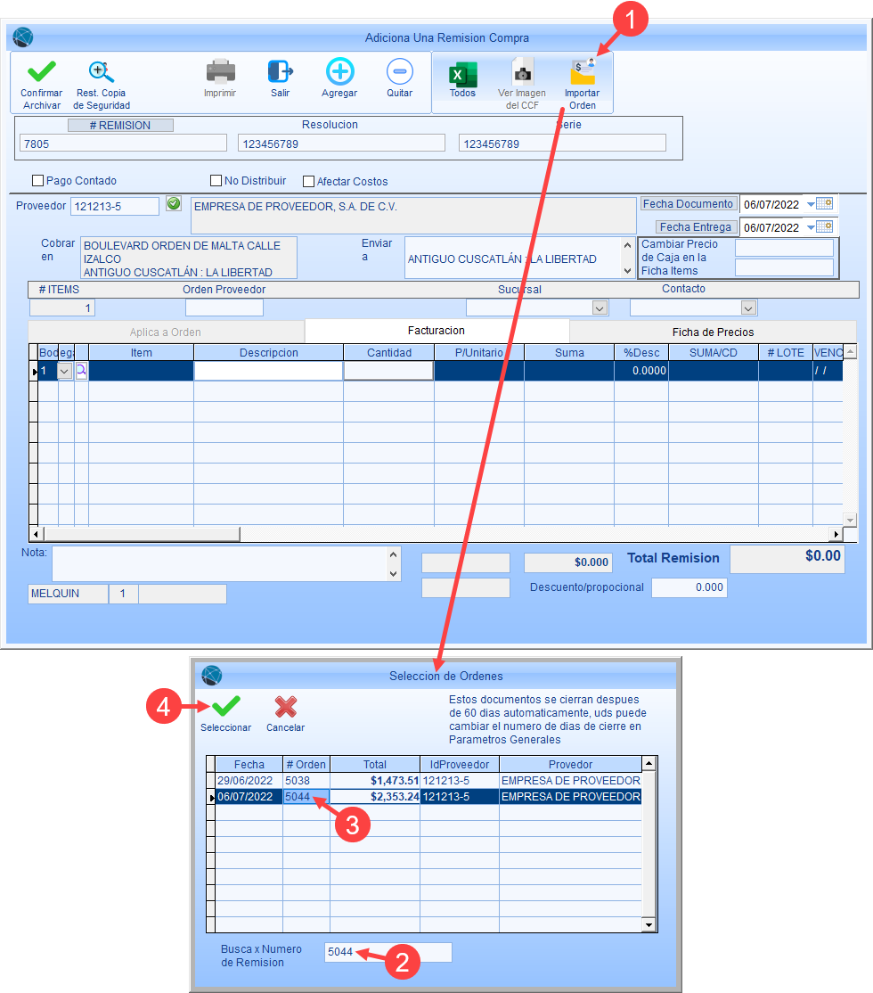
Task: Click the Todos Excel icon
Action: [x=462, y=74]
